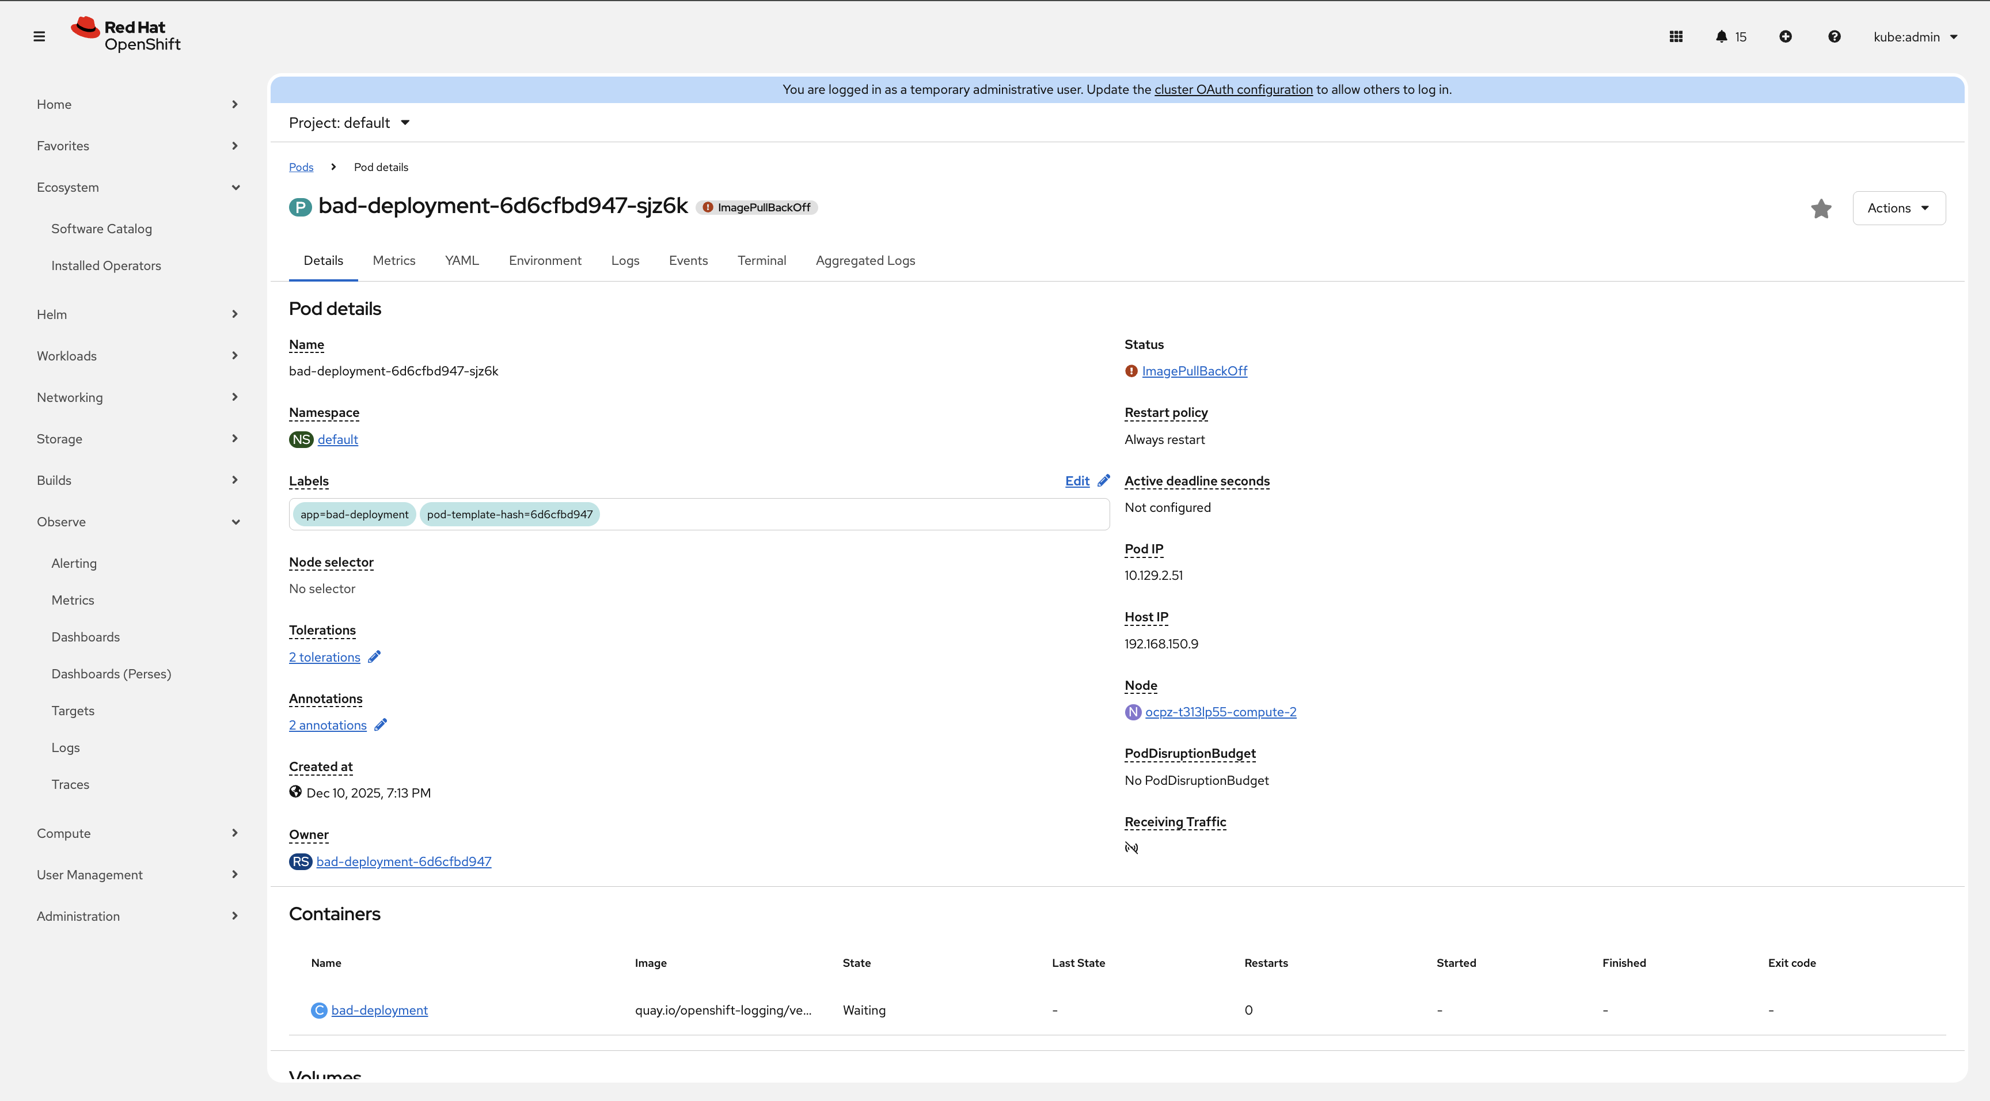Favorite this pod with star icon

click(x=1821, y=208)
